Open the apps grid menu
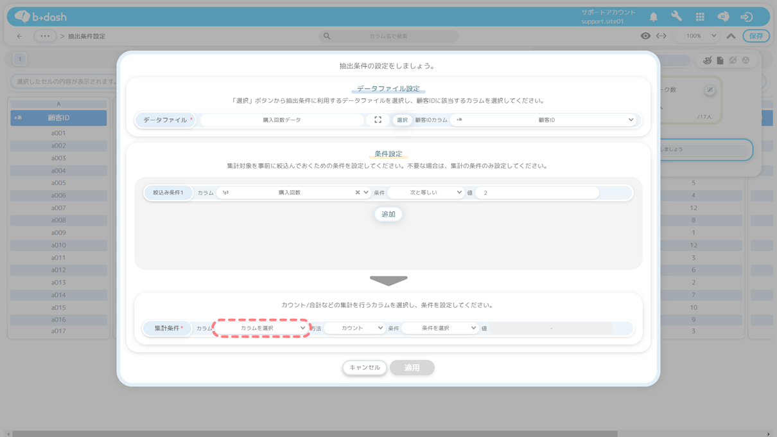This screenshot has width=777, height=437. (x=700, y=17)
